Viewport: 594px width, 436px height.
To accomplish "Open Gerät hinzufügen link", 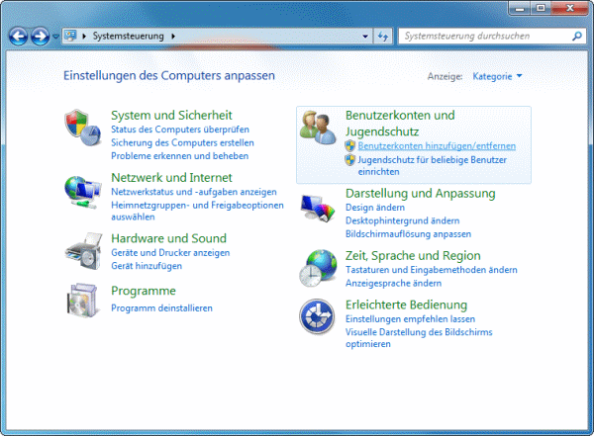I will [x=148, y=267].
